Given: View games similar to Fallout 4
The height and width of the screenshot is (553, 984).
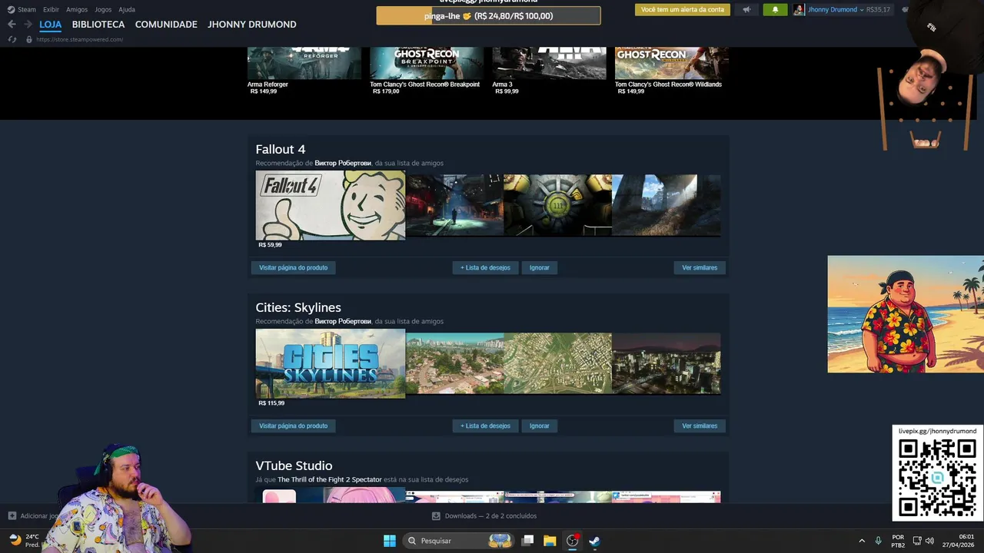Looking at the screenshot, I should click(700, 267).
